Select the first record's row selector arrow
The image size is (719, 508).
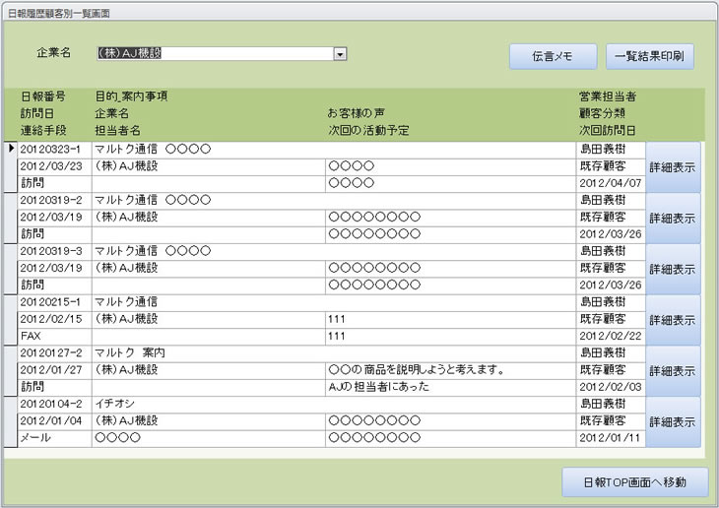(11, 149)
